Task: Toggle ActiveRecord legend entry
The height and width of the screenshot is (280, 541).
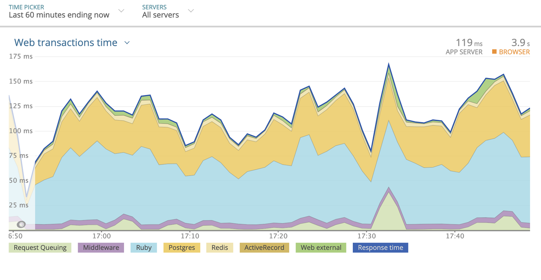Action: pos(264,248)
